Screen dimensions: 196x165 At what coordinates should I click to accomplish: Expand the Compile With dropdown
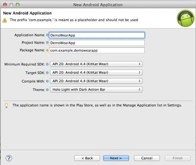pyautogui.click(x=96, y=81)
